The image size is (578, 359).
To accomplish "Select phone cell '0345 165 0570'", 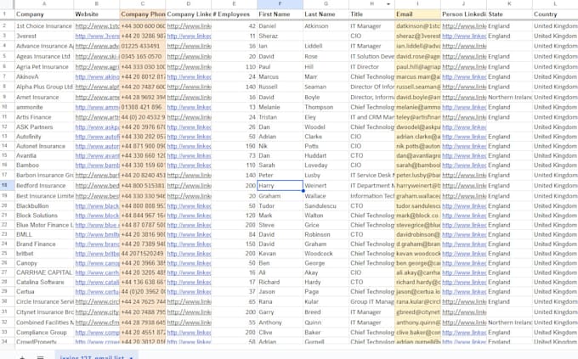I will coord(143,56).
